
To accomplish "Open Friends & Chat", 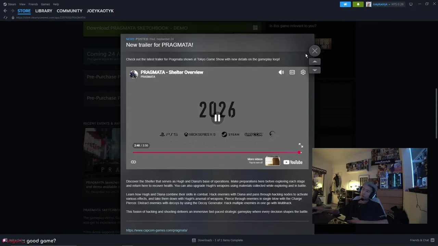I will click(x=422, y=240).
